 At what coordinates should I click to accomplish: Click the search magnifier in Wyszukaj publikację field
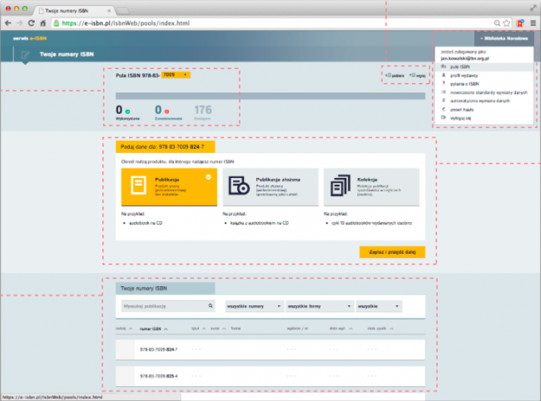211,306
